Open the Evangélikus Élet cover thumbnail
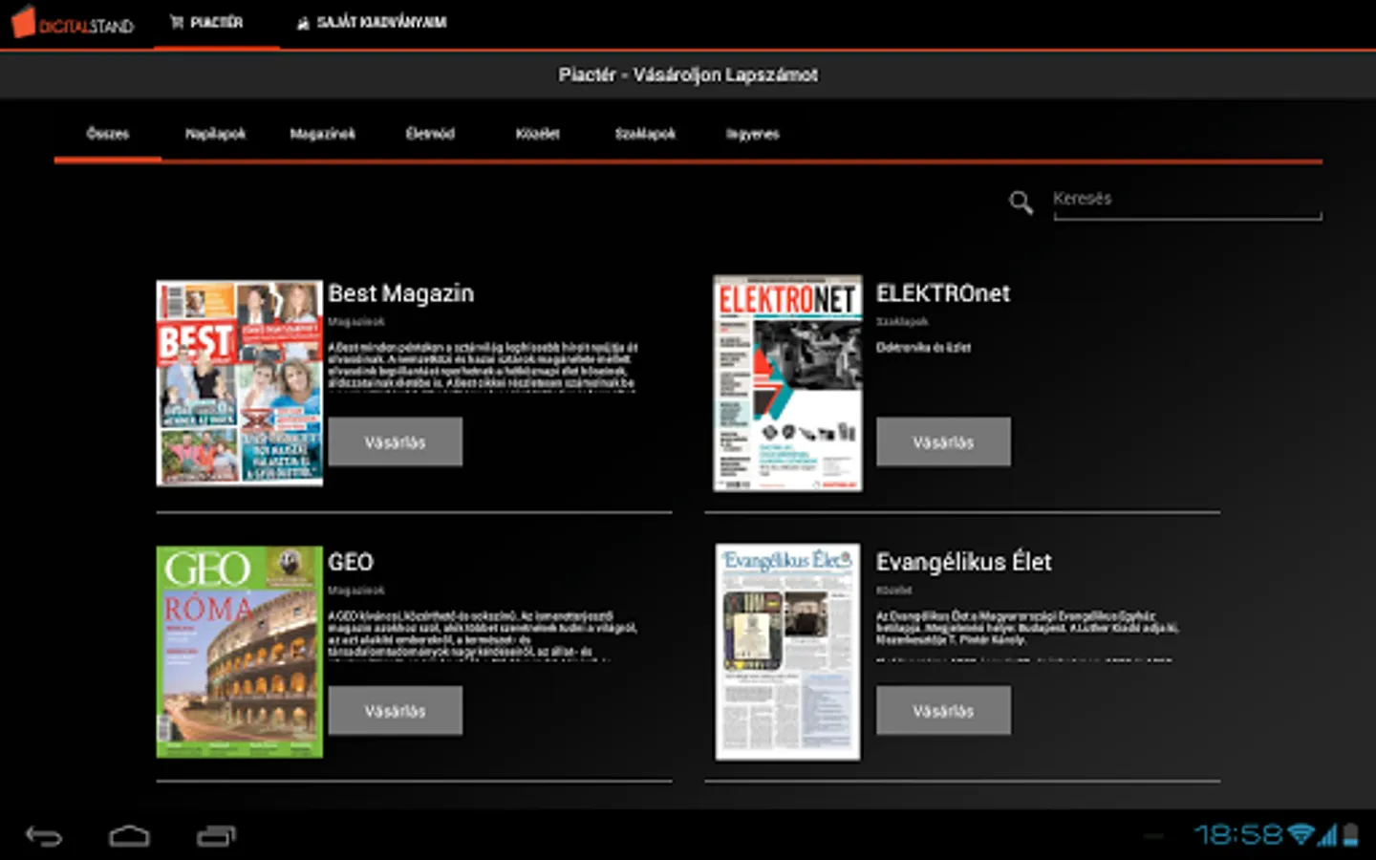The image size is (1376, 860). 788,652
